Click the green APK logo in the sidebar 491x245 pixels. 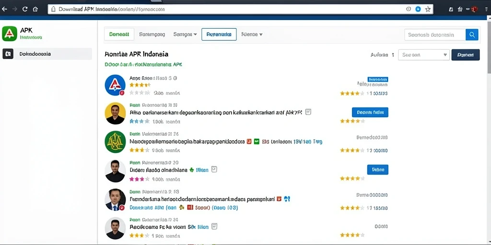tap(10, 33)
